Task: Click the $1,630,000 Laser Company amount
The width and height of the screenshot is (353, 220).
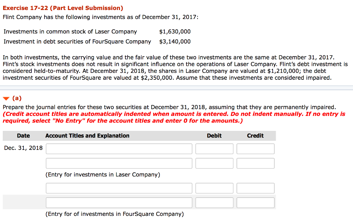Action: pyautogui.click(x=175, y=32)
